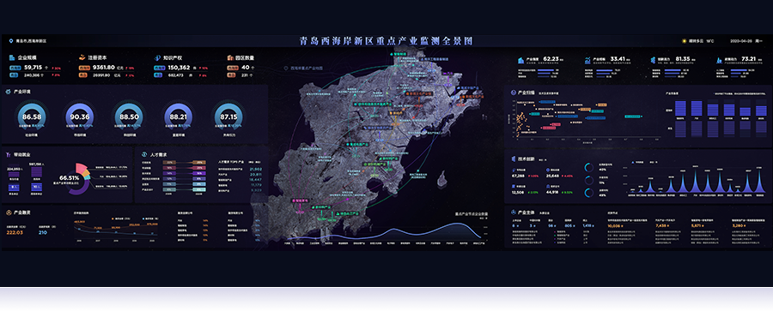The image size is (773, 311).
Task: Click the 产业融资 section icon
Action: [x=9, y=212]
